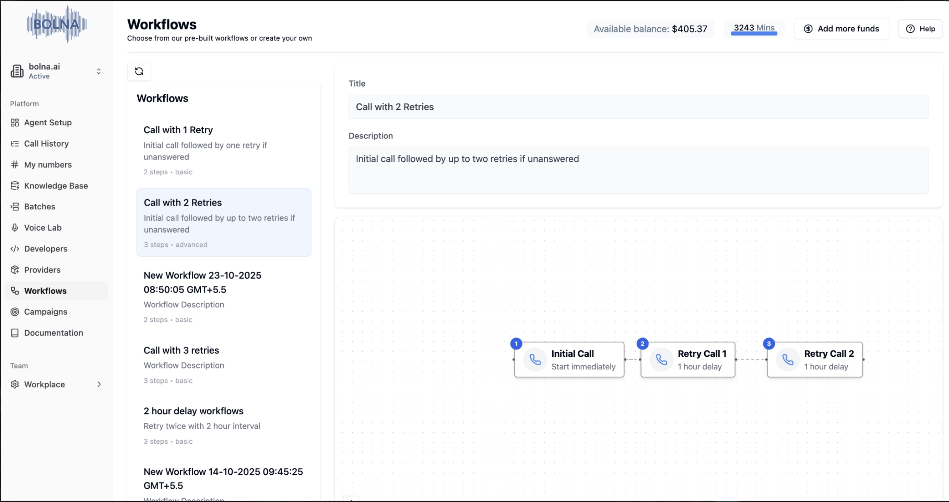Click Add more funds button

pos(841,29)
